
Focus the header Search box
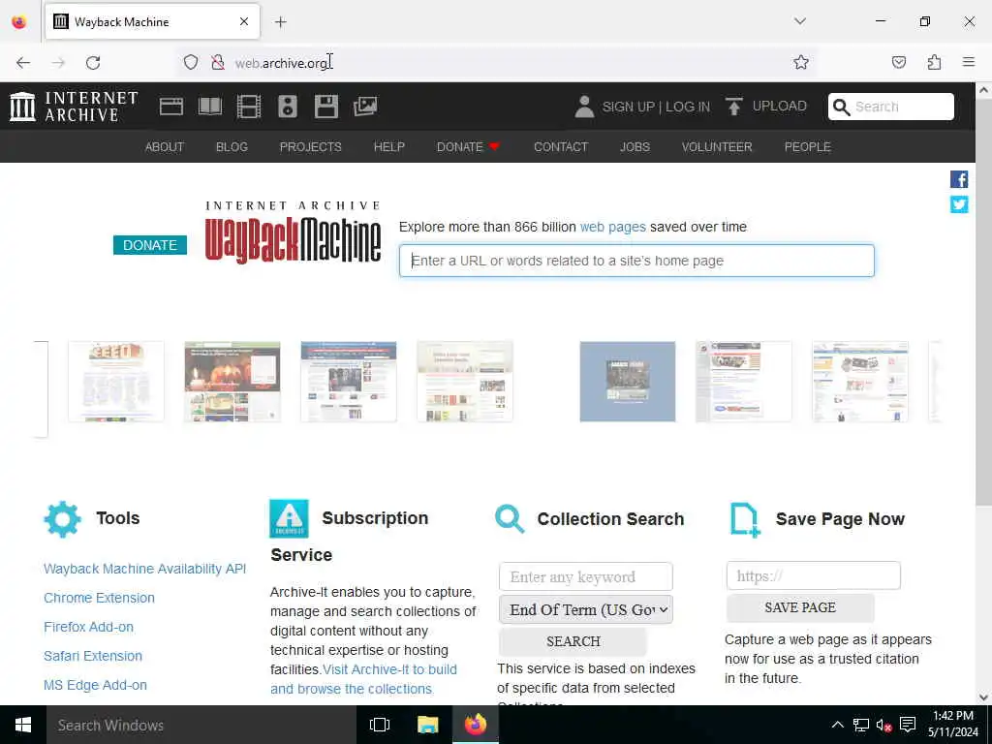coord(891,107)
